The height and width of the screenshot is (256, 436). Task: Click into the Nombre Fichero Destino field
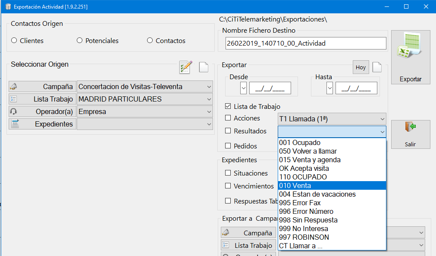(x=306, y=43)
